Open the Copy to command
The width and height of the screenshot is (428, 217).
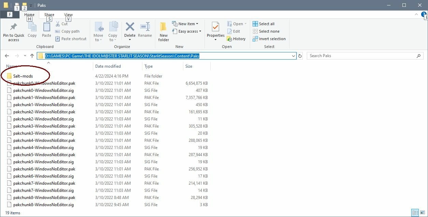point(113,32)
